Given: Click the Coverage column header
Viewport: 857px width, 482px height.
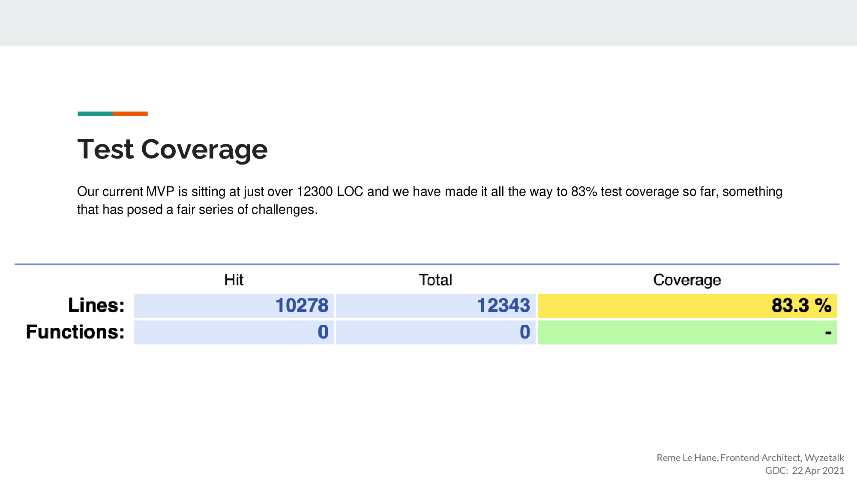Looking at the screenshot, I should coord(687,280).
